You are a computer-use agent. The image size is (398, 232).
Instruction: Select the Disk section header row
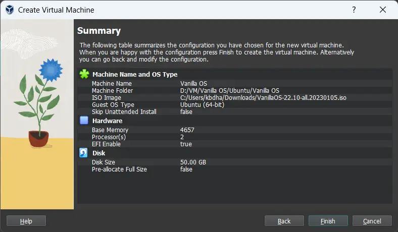tap(235, 153)
